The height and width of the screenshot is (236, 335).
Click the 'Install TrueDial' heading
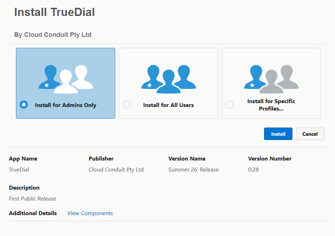tap(55, 12)
